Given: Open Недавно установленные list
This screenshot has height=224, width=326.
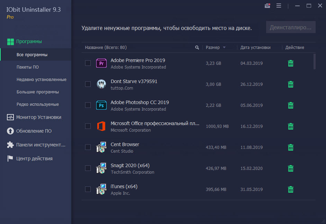Looking at the screenshot, I should 42,80.
